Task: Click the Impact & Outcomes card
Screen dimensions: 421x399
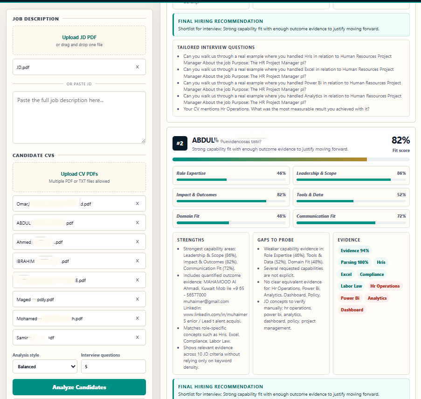Action: point(231,197)
